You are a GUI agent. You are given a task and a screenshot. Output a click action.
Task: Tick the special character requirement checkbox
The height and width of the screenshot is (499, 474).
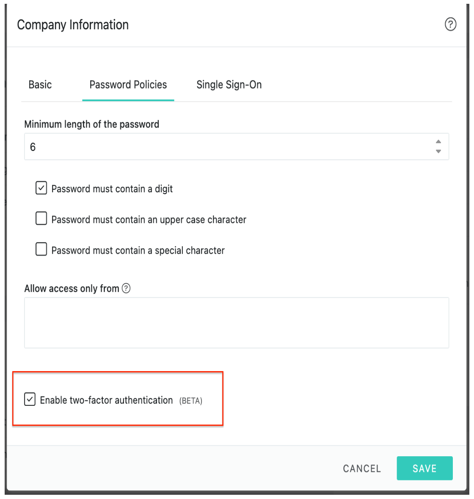[41, 249]
